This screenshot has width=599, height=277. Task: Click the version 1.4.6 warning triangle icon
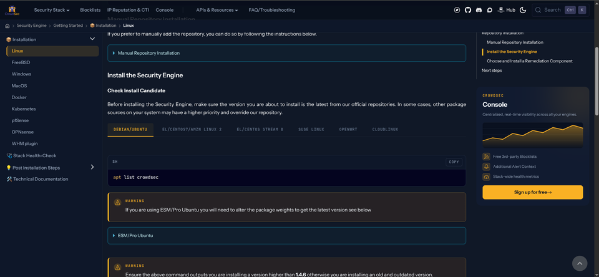118,267
